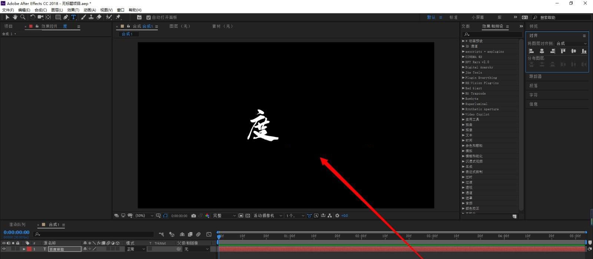The width and height of the screenshot is (593, 259).
Task: Toggle solo switch for layer 1
Action: pos(13,249)
